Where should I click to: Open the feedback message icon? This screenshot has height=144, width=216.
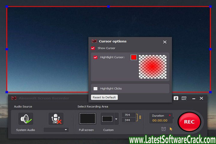(184, 98)
